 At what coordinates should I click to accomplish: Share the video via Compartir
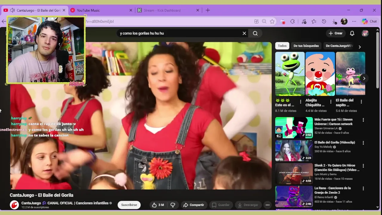pyautogui.click(x=194, y=205)
